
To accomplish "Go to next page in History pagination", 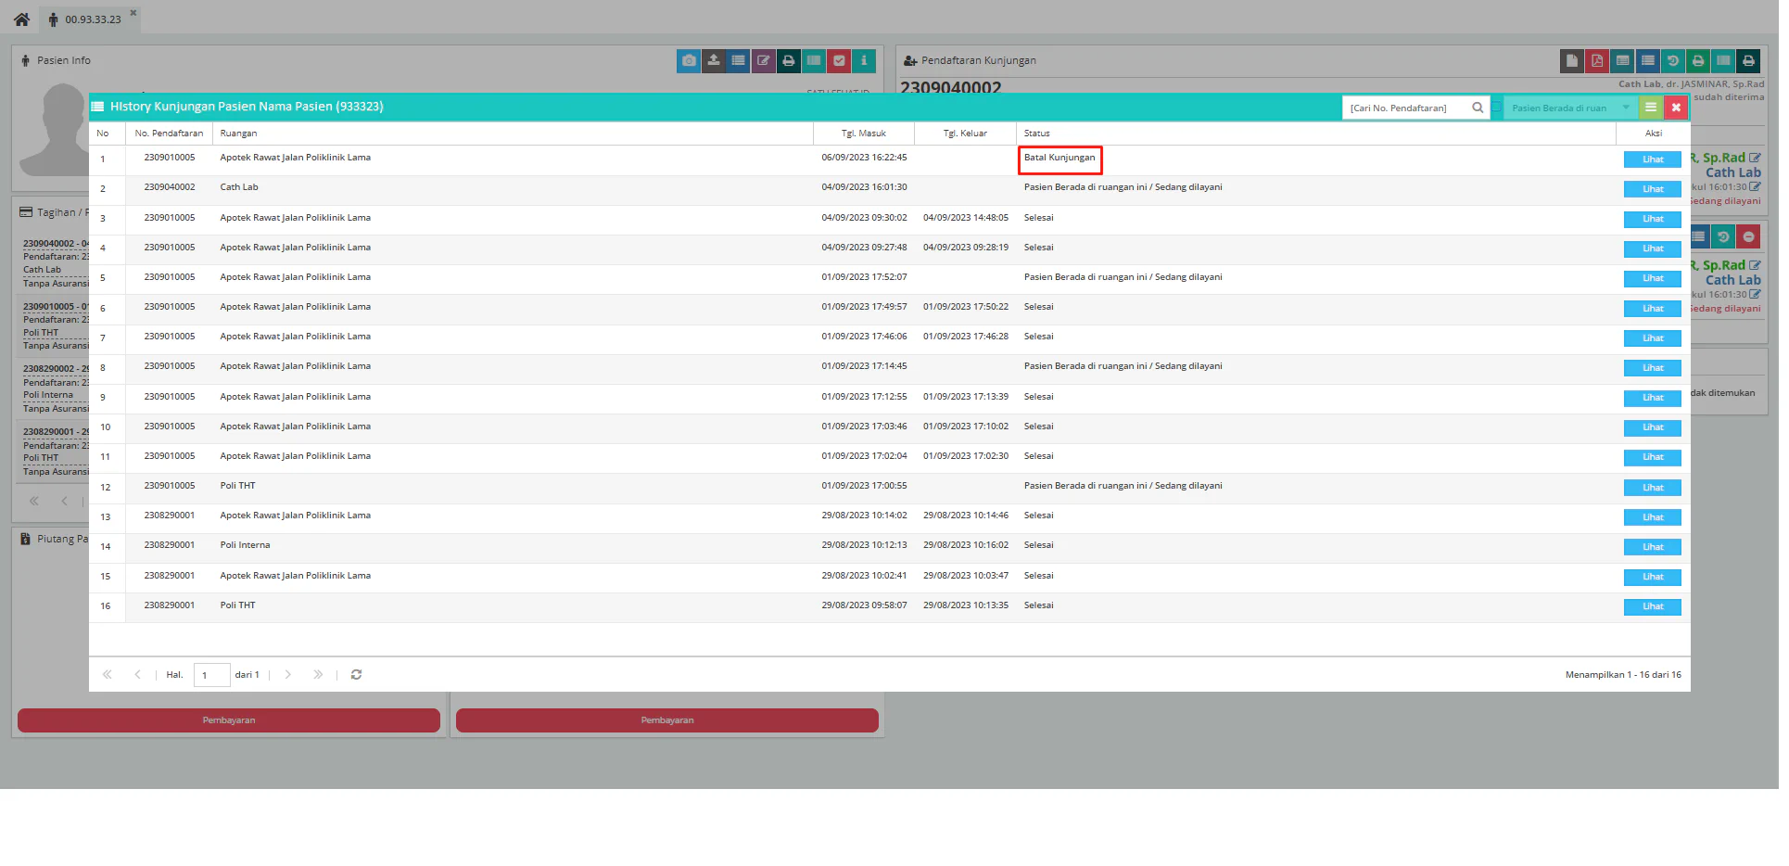I will pyautogui.click(x=287, y=675).
